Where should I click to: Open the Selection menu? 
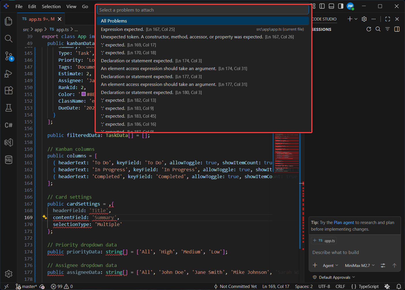coord(51,6)
